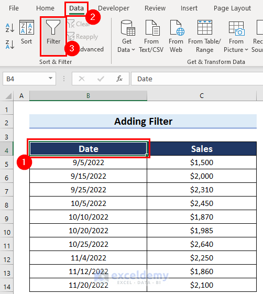Select column B header
Screen dimensions: 263x294
(x=88, y=96)
